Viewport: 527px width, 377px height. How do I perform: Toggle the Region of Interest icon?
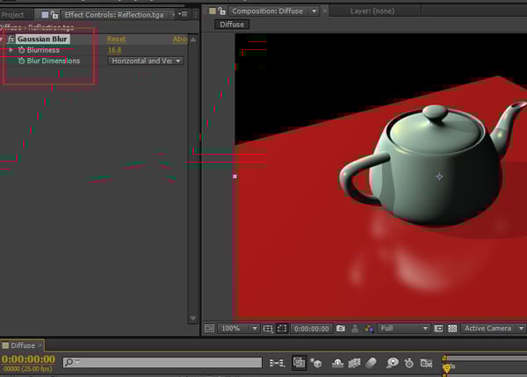click(438, 329)
